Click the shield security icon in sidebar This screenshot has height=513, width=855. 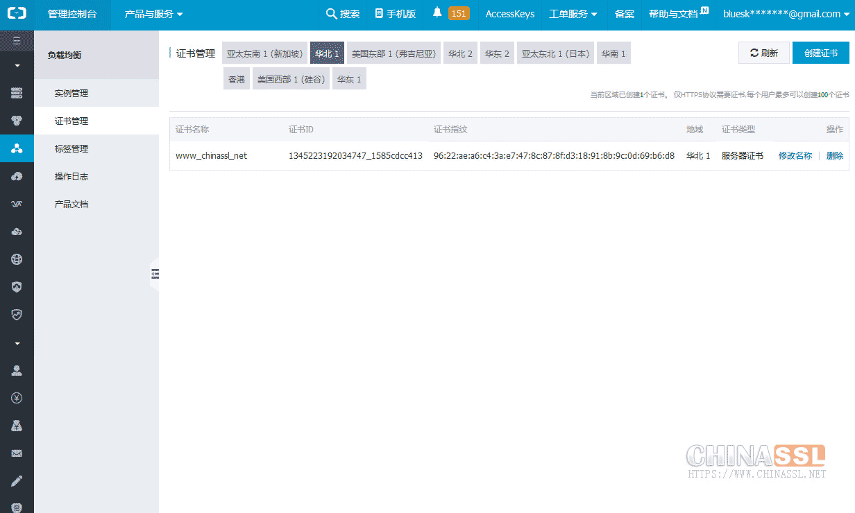tap(17, 287)
